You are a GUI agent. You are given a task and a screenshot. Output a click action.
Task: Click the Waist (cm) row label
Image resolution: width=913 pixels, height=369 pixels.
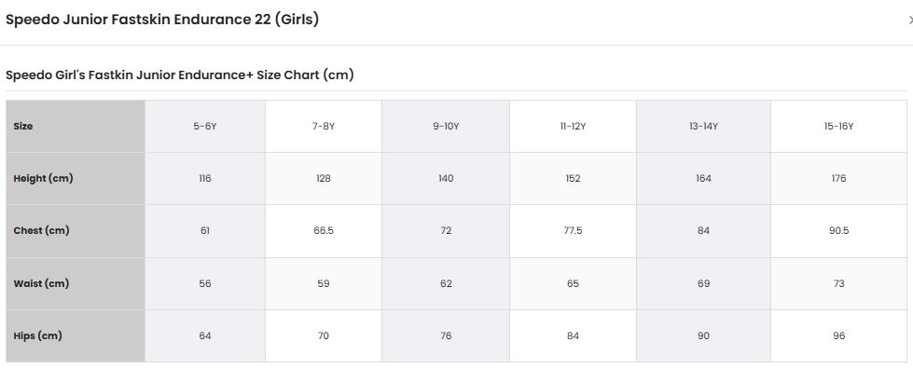(41, 283)
